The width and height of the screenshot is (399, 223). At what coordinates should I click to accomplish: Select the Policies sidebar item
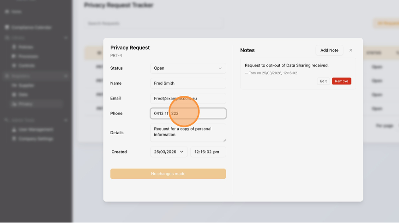(26, 47)
